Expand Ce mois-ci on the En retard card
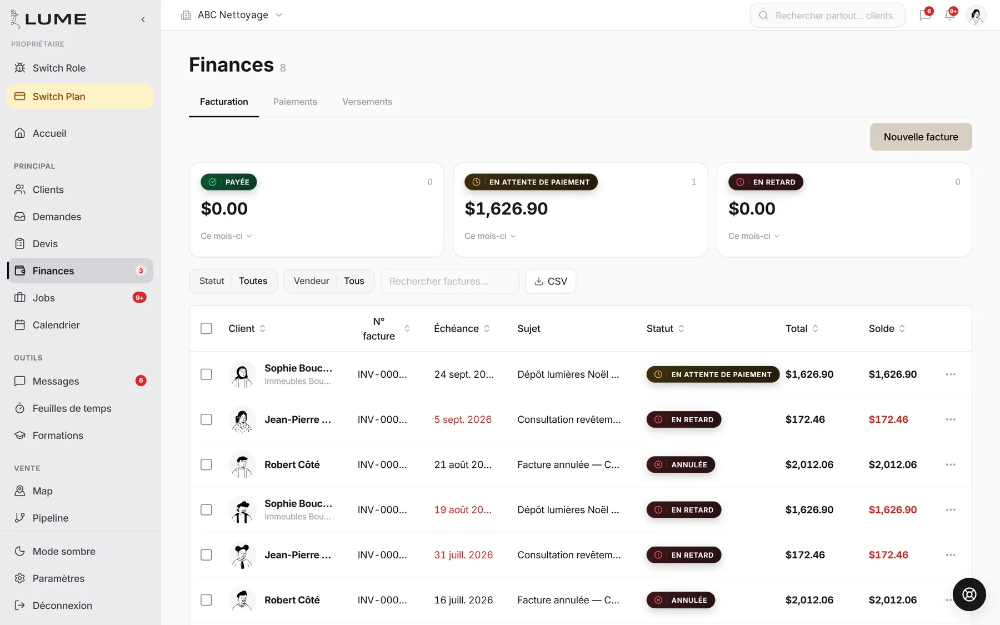The width and height of the screenshot is (1000, 625). tap(754, 236)
